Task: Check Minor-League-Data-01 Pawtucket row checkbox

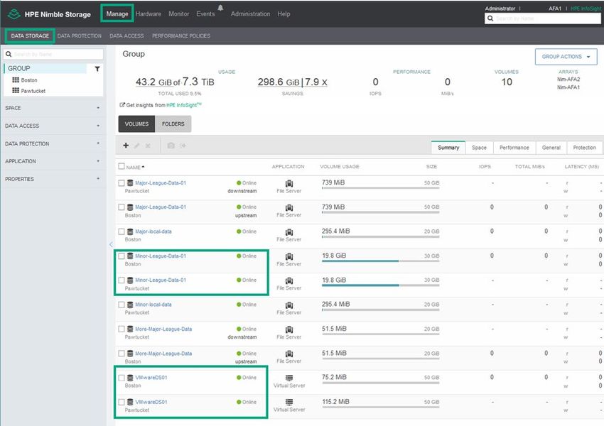Action: [x=122, y=280]
